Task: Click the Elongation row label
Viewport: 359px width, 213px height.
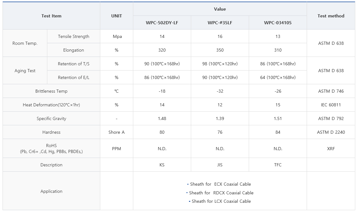Action: point(73,50)
